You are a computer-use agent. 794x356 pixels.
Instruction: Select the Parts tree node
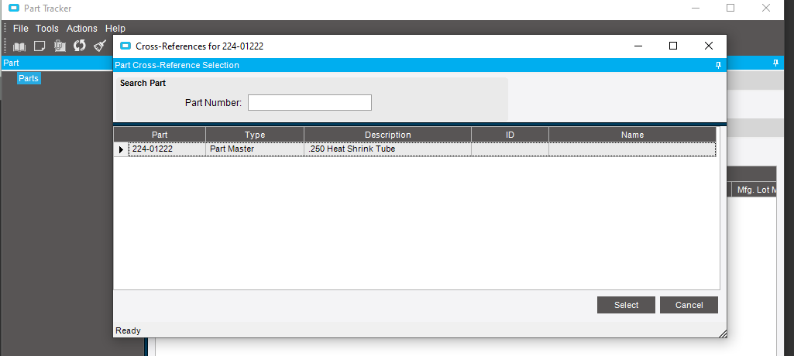click(x=29, y=78)
